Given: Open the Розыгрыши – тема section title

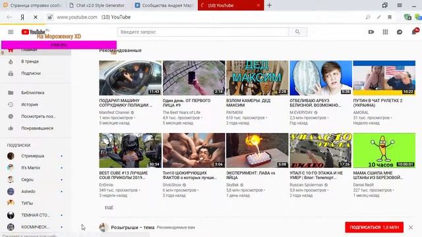Looking at the screenshot, I should 133,227.
